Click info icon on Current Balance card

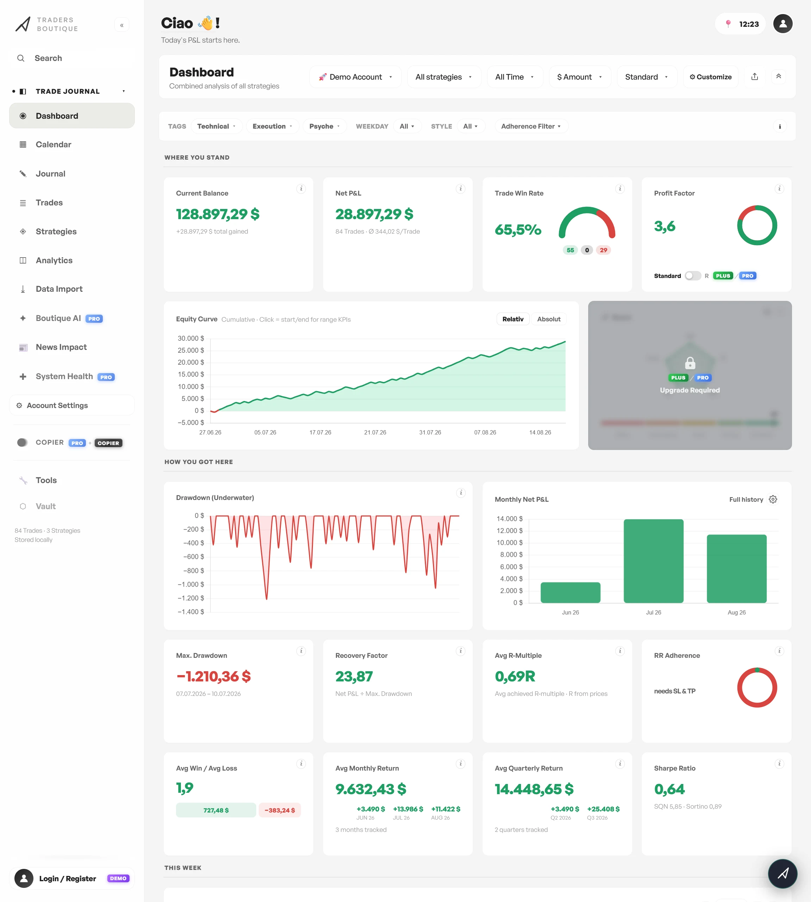(301, 189)
